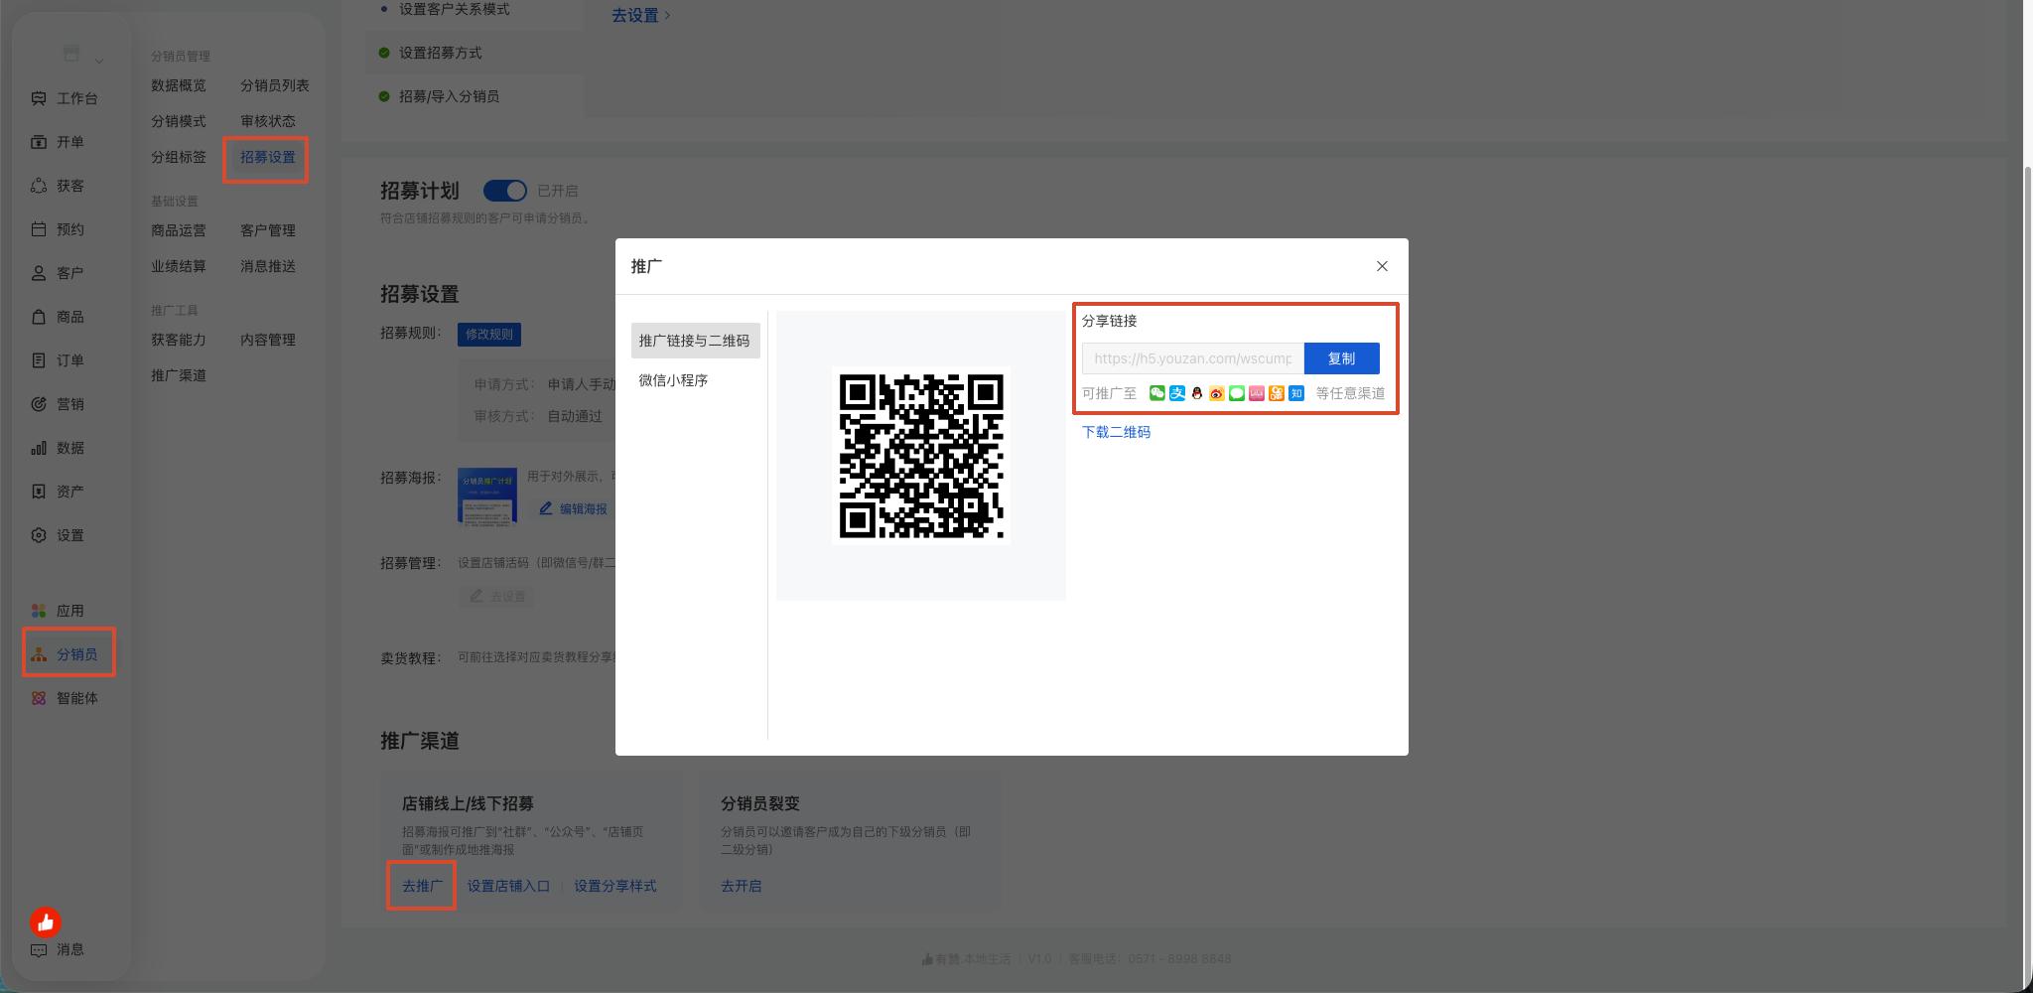Switch to 推广链接与二维码 tab

click(x=695, y=341)
